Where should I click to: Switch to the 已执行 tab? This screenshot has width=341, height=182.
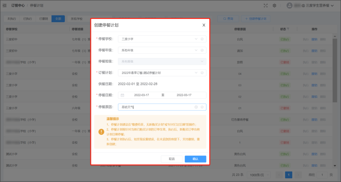27,19
